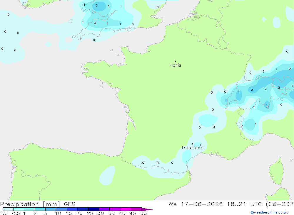The height and width of the screenshot is (215, 294).
Task: Click the legend label '10'
Action: [x=58, y=213]
